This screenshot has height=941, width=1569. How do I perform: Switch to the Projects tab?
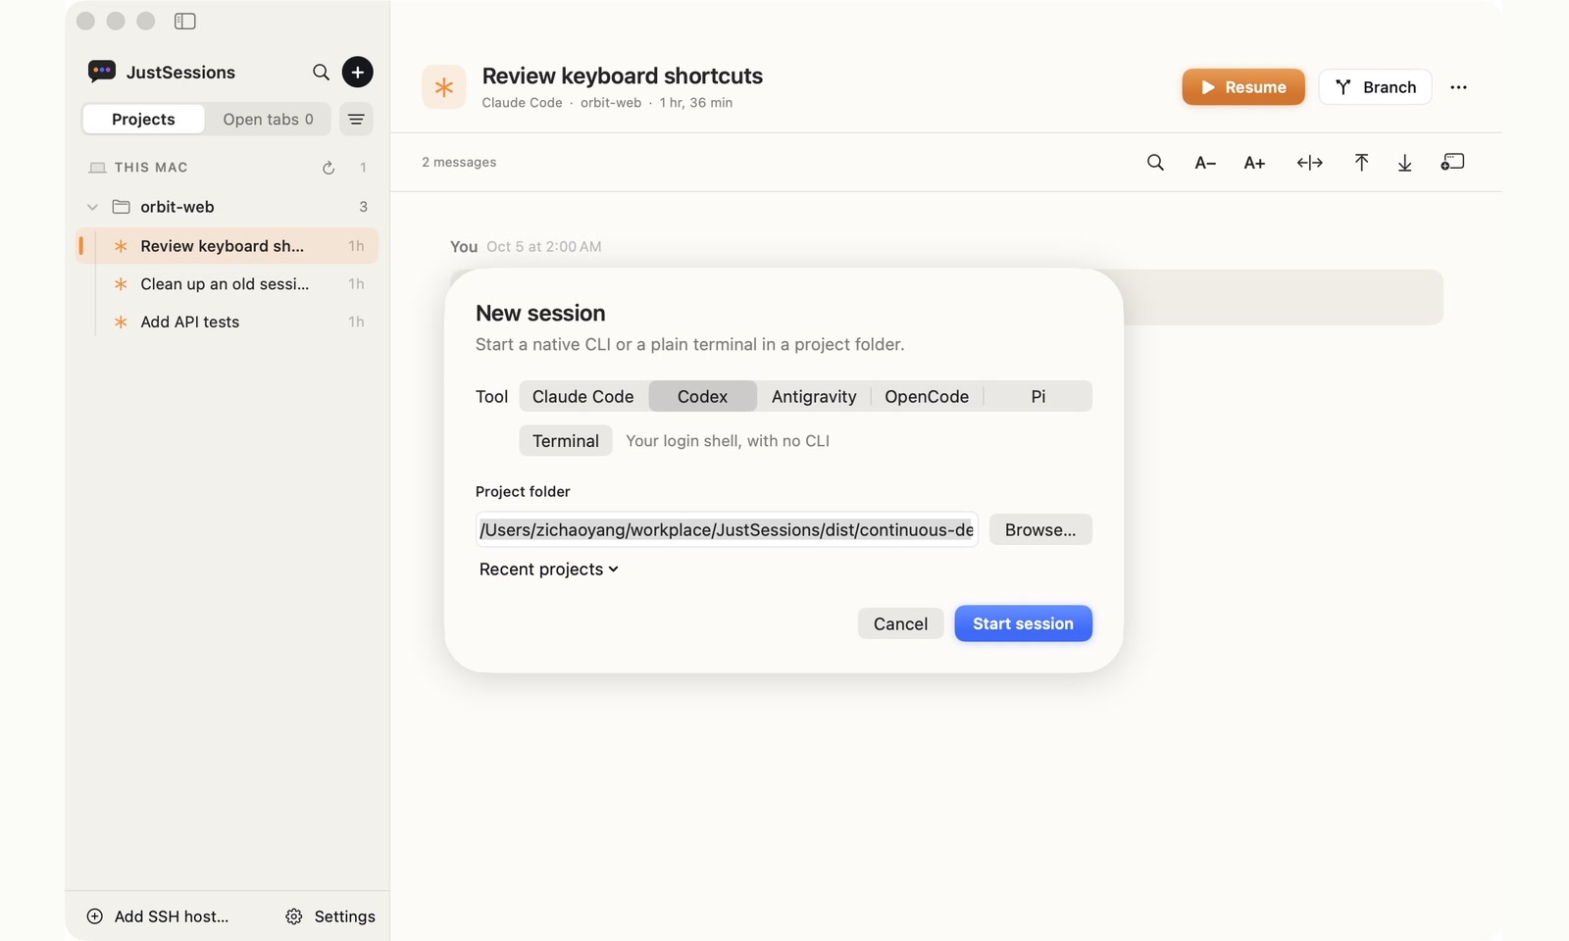[143, 119]
